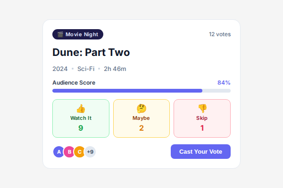Click the 2h 46m runtime text
Viewport: 283px width, 188px height.
(x=115, y=69)
